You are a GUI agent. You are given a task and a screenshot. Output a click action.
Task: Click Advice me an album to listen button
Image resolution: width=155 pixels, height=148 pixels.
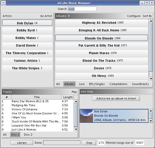point(116,98)
